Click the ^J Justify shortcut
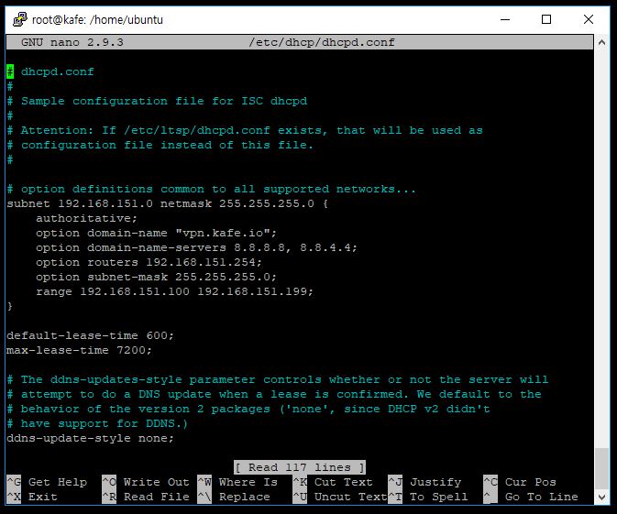 coord(424,482)
